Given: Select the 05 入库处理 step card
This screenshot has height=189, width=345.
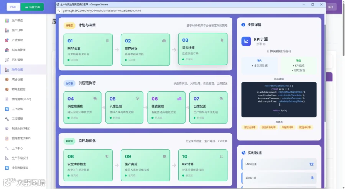Looking at the screenshot, I should pyautogui.click(x=124, y=108).
